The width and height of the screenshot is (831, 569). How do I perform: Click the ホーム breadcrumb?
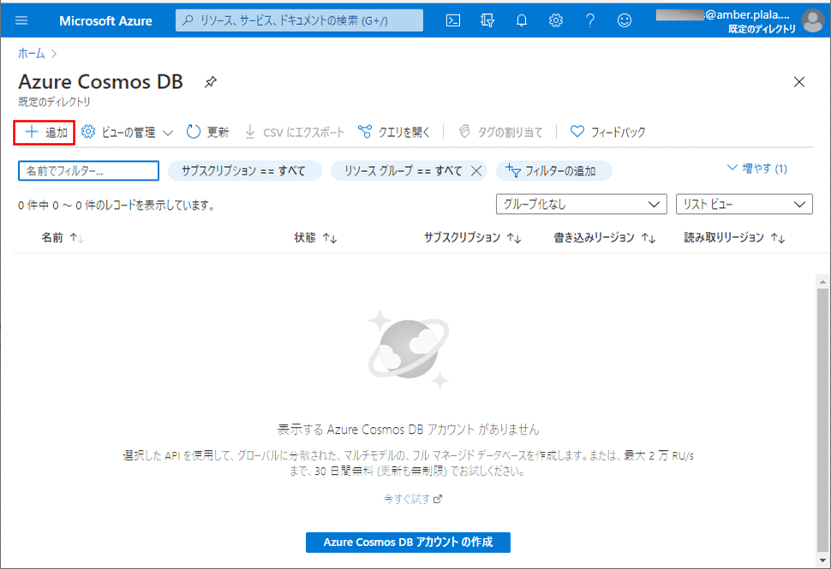click(x=31, y=53)
